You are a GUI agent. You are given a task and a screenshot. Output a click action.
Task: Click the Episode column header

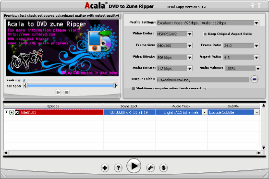point(53,106)
